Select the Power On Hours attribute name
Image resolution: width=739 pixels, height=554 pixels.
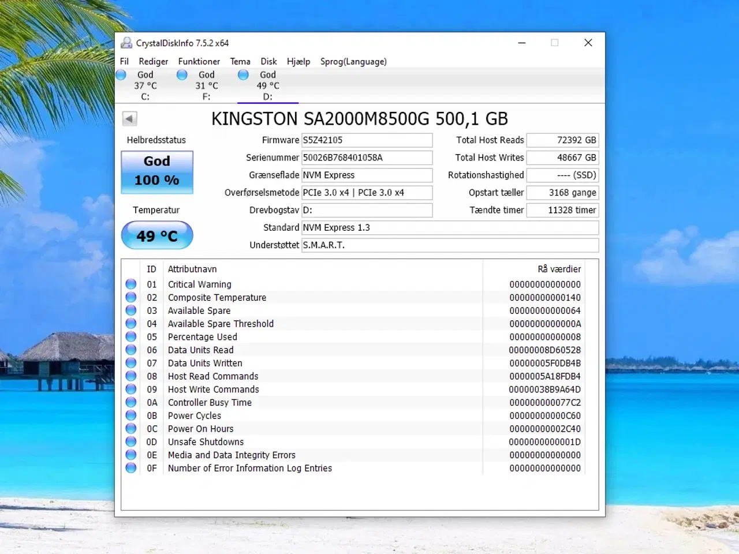coord(201,429)
